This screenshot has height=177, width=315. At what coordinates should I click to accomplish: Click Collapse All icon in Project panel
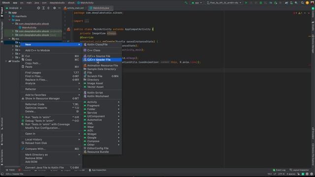[x=48, y=8]
